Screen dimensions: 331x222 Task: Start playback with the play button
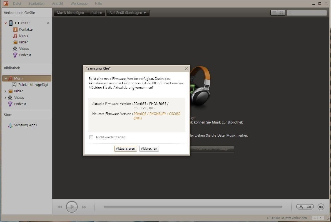point(72,207)
